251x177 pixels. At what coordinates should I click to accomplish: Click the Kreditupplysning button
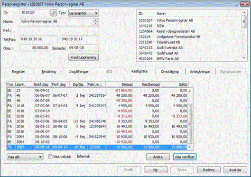[x=84, y=57]
